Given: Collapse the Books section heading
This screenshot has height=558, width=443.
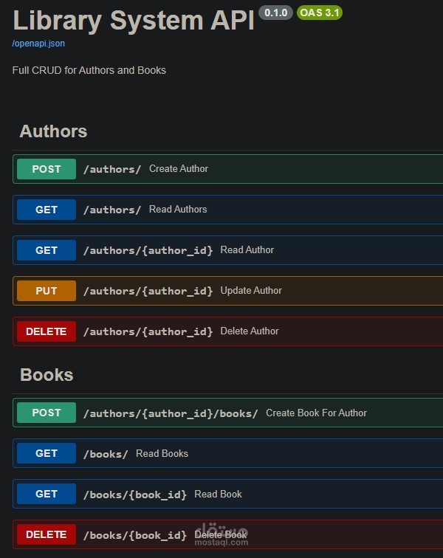Looking at the screenshot, I should coord(47,375).
